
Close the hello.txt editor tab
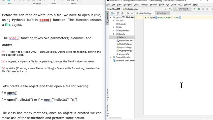tap(168, 13)
